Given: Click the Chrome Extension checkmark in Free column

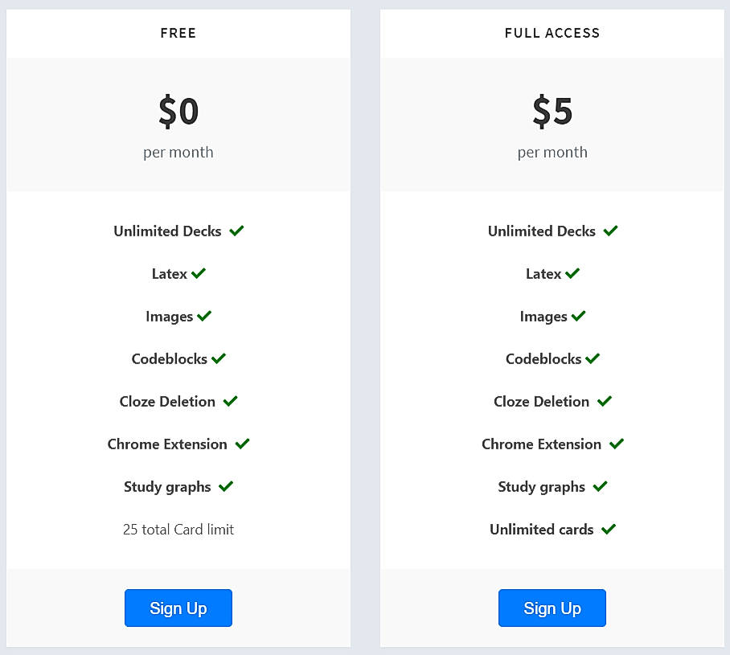Looking at the screenshot, I should [242, 444].
